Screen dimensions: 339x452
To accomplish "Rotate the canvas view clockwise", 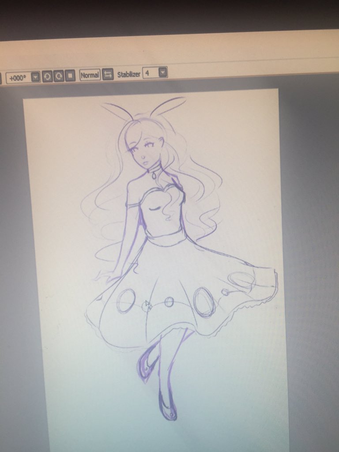I will coord(59,76).
